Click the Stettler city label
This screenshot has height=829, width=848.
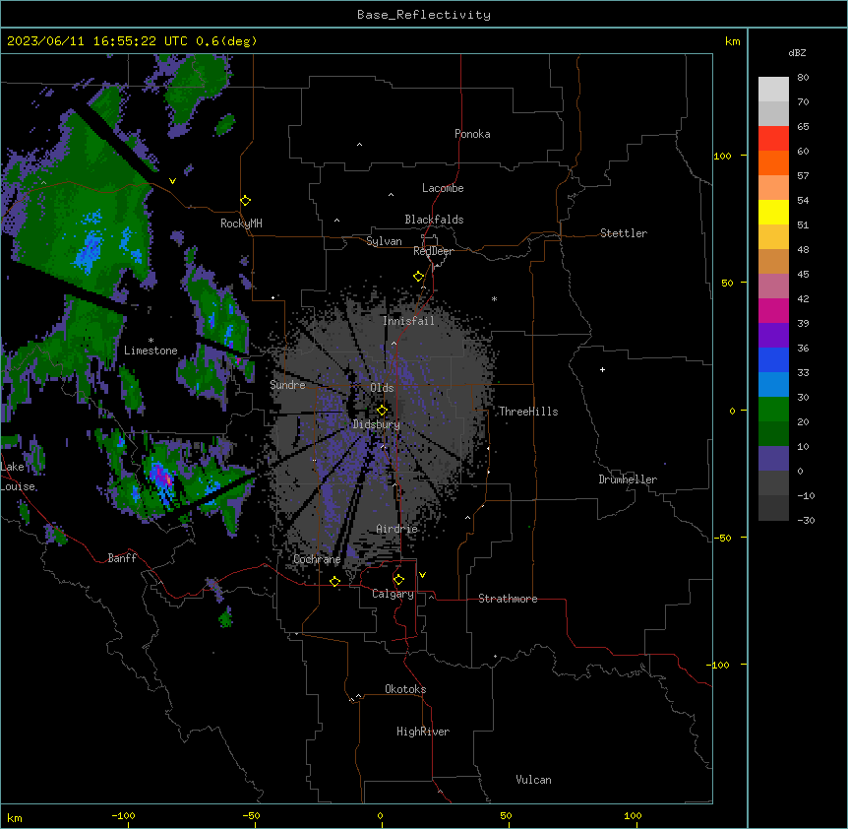[624, 233]
